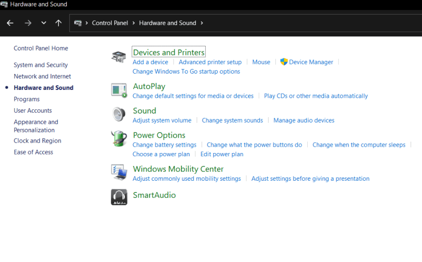Open the Sound heading
Viewport: 422px width, 262px height.
point(144,111)
